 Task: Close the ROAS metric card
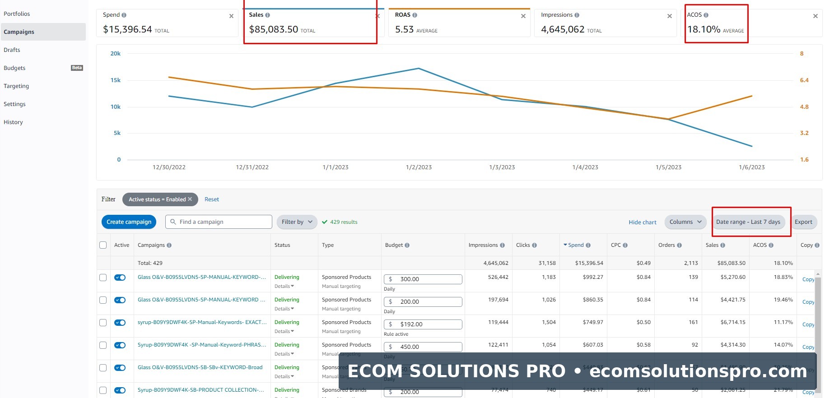pyautogui.click(x=523, y=16)
